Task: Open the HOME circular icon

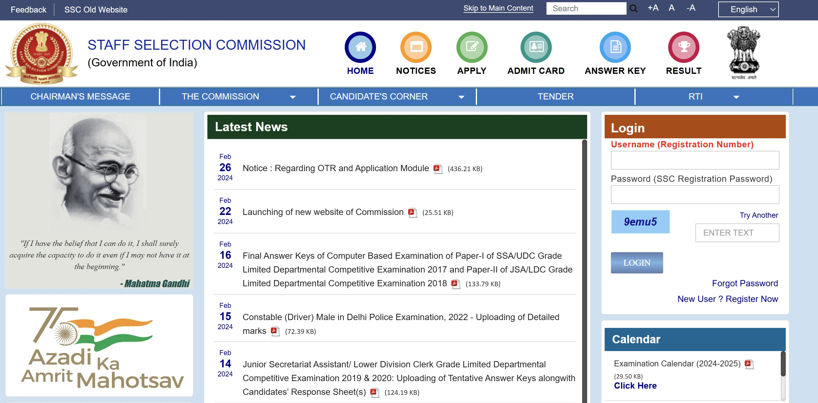Action: coord(360,47)
